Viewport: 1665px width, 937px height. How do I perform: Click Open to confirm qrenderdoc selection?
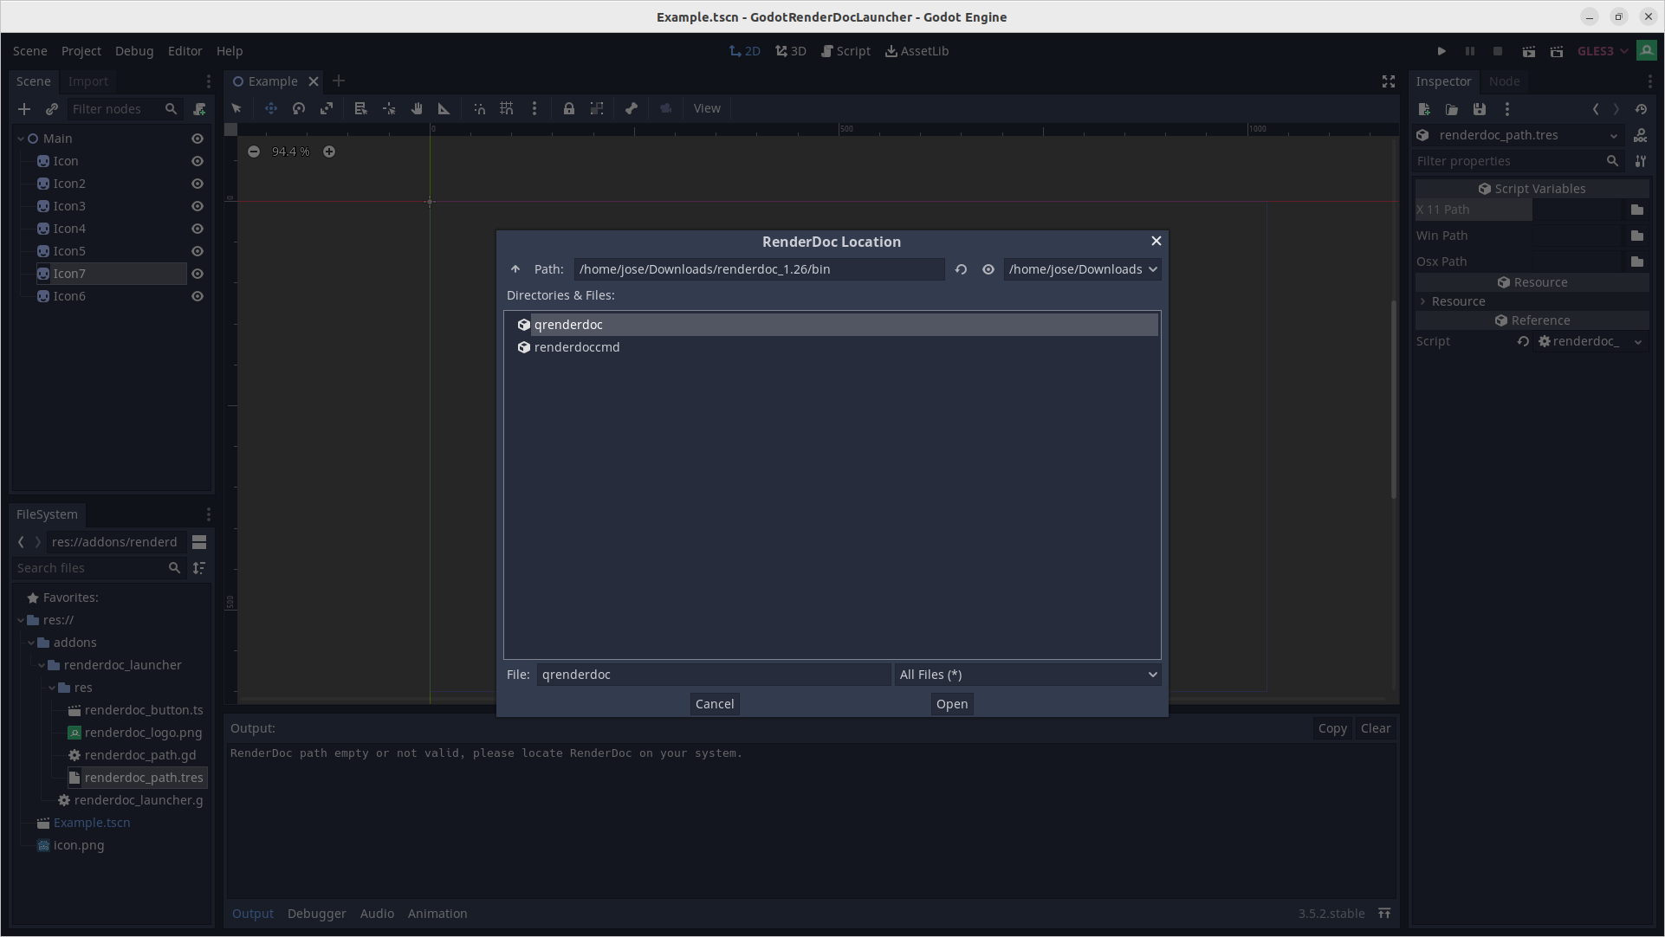point(950,703)
